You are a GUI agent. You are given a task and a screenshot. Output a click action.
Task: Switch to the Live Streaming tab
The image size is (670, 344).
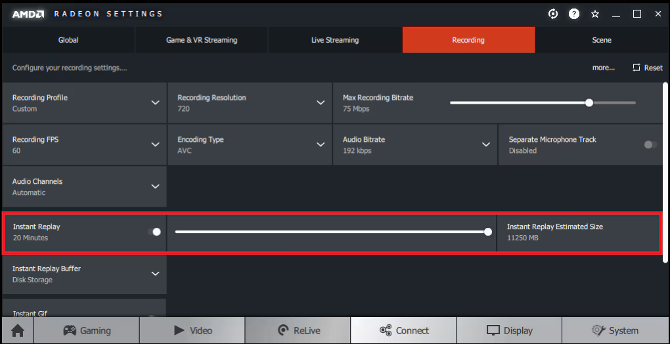[335, 40]
